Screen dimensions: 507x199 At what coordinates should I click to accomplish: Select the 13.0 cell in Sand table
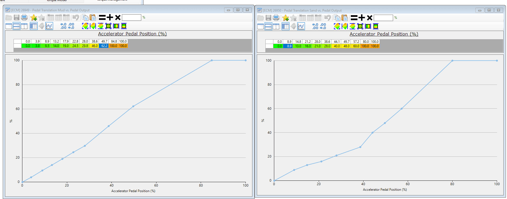tap(297, 46)
